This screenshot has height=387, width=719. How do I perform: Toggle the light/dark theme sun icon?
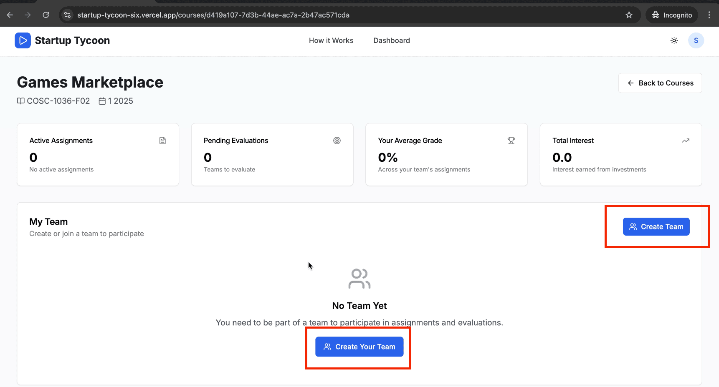[674, 40]
